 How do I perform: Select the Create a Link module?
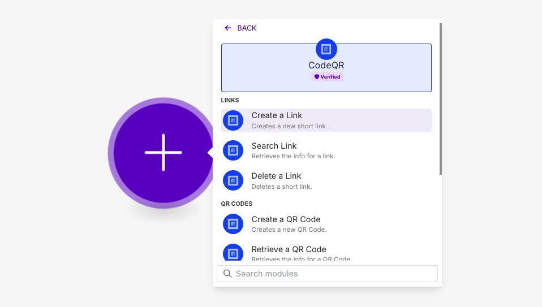tap(326, 120)
